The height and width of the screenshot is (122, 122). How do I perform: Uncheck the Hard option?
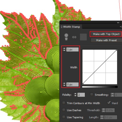point(109,103)
